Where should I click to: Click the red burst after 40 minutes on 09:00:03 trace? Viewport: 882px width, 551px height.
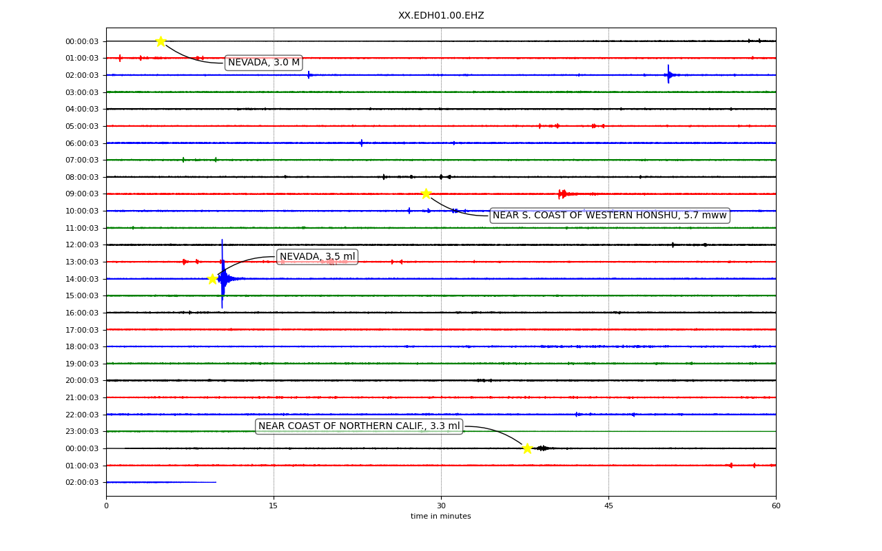(x=564, y=194)
